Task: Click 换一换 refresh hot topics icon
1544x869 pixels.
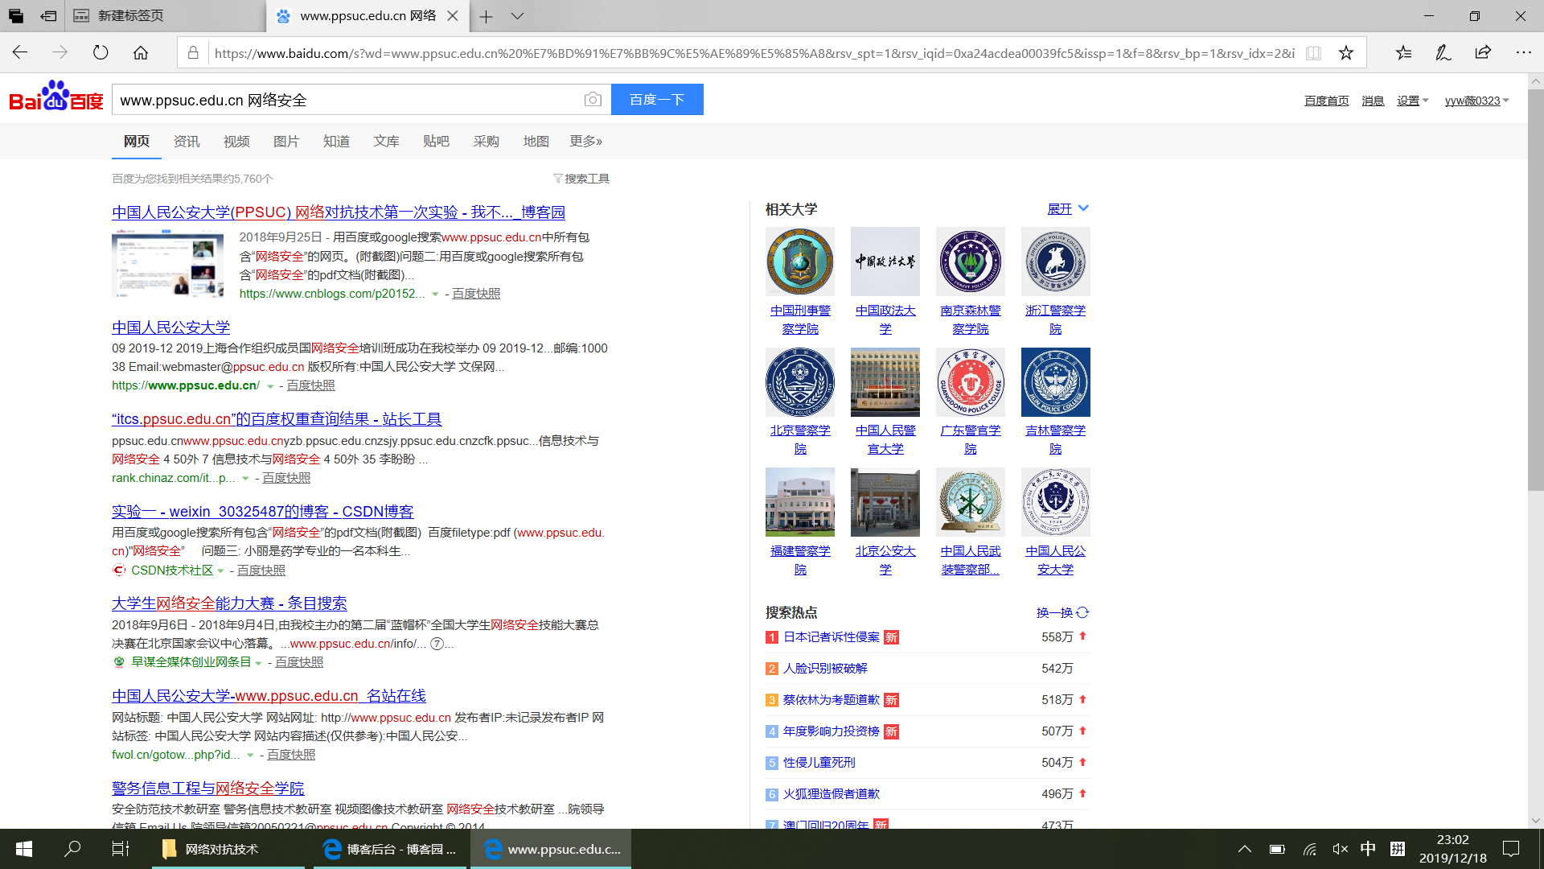Action: 1082,612
